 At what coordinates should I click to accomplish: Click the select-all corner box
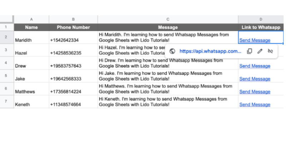click(x=6, y=19)
